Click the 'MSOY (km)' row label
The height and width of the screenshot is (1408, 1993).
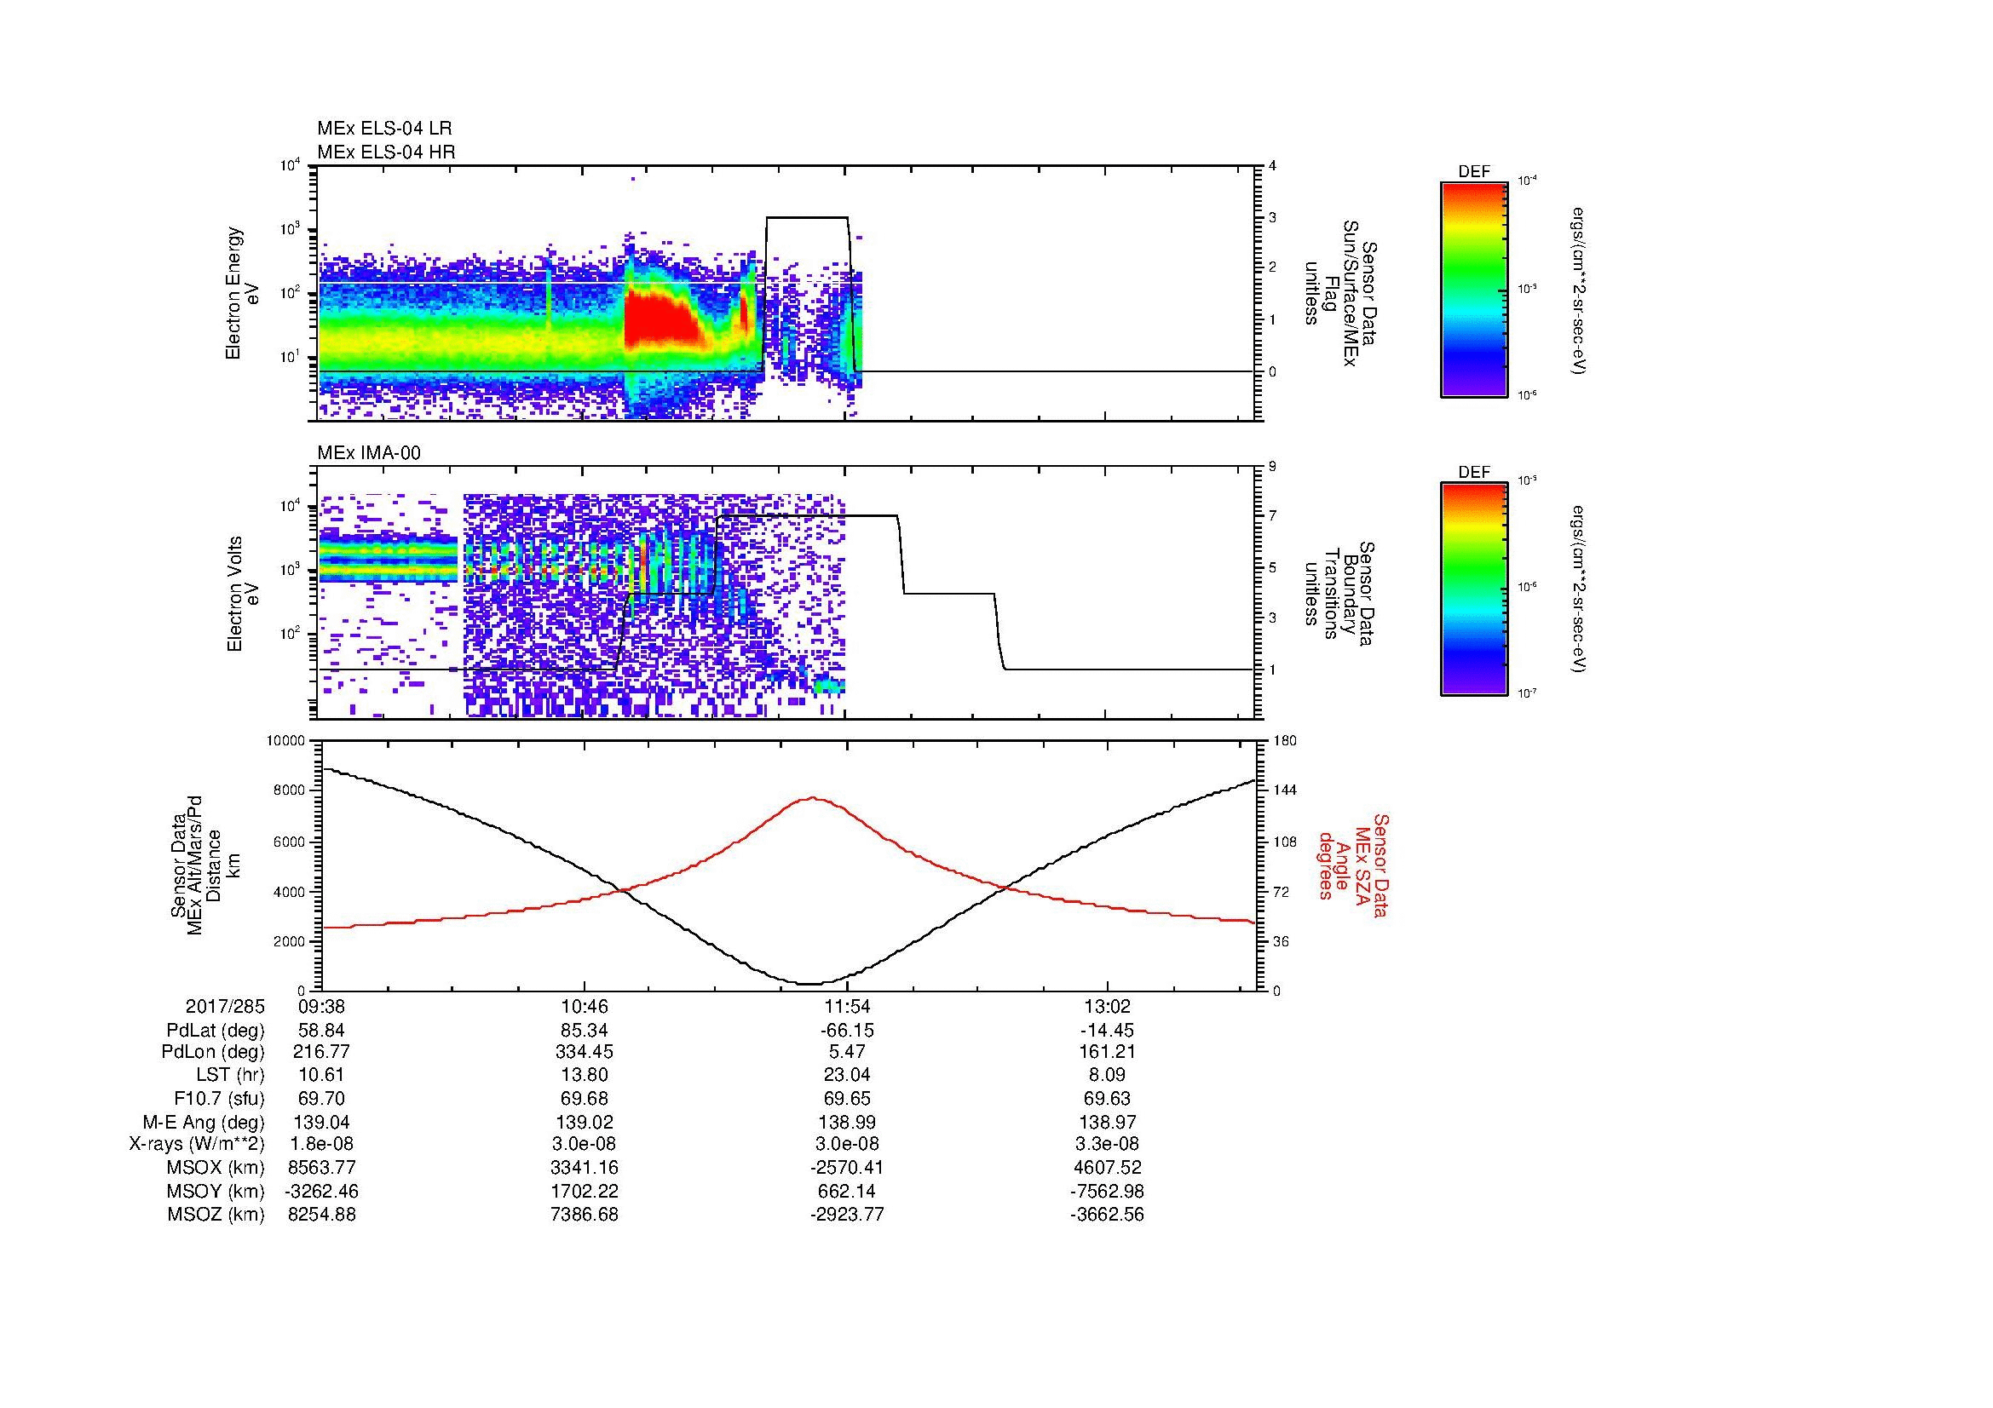[216, 1191]
